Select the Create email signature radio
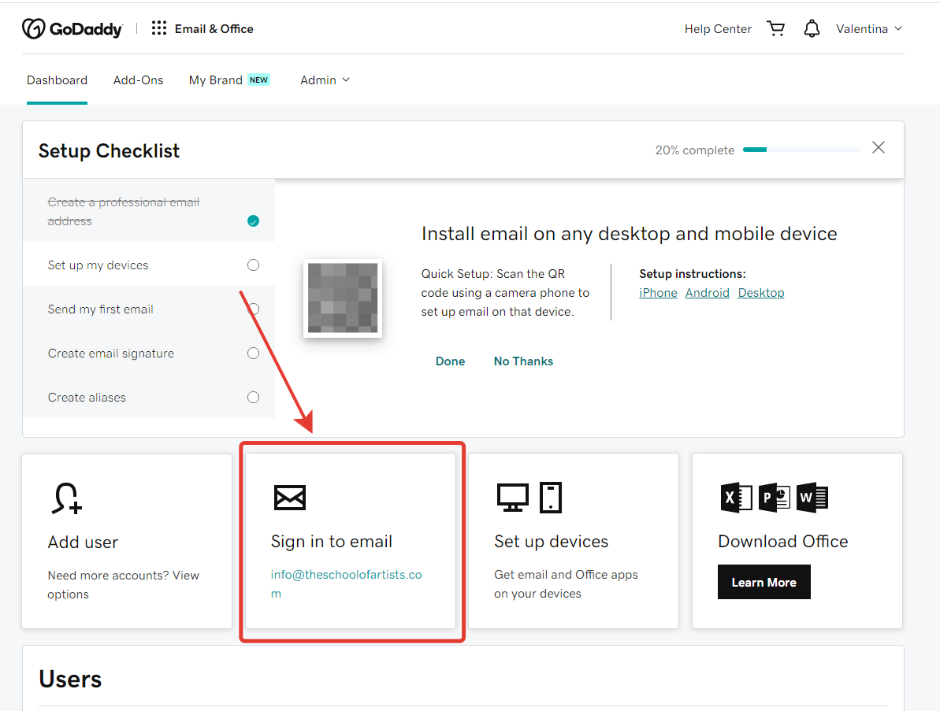Screen dimensions: 940x711 click(x=254, y=354)
